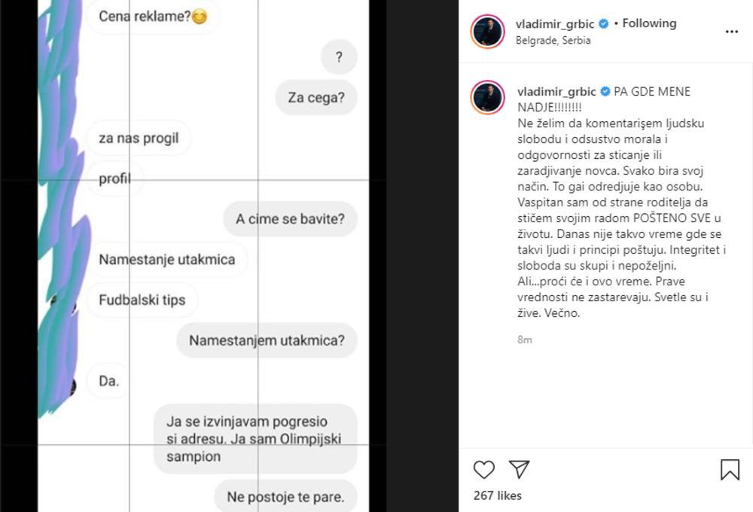This screenshot has height=512, width=753.
Task: Click the 'Za cega?' reply bubble
Action: [316, 97]
